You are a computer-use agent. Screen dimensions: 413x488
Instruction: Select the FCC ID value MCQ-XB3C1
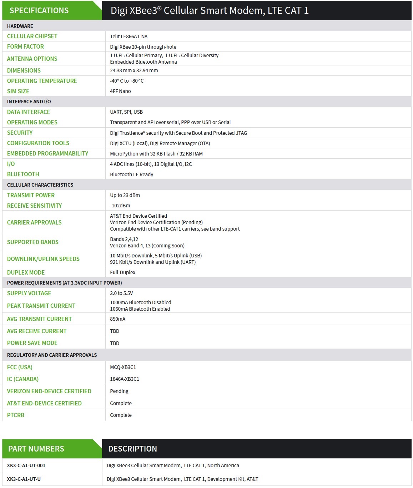tap(123, 367)
